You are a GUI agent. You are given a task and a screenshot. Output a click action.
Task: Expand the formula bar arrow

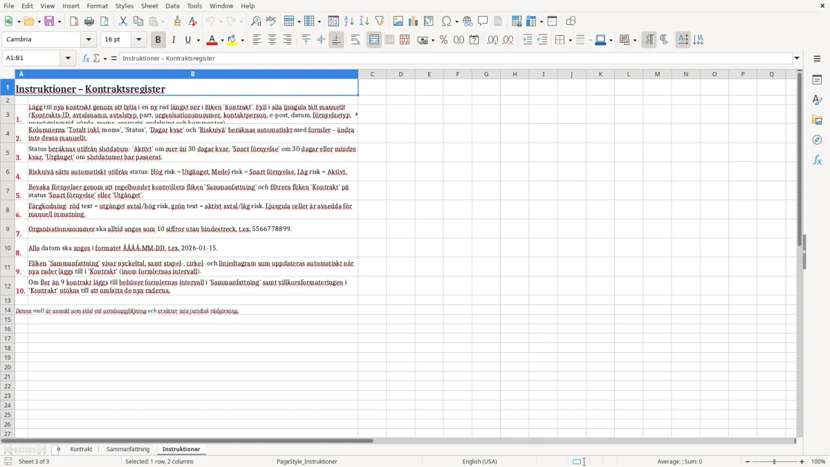pyautogui.click(x=797, y=58)
